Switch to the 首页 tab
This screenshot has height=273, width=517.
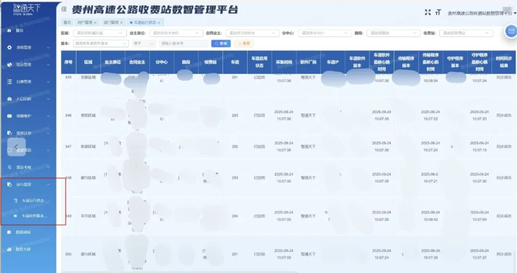tap(67, 23)
